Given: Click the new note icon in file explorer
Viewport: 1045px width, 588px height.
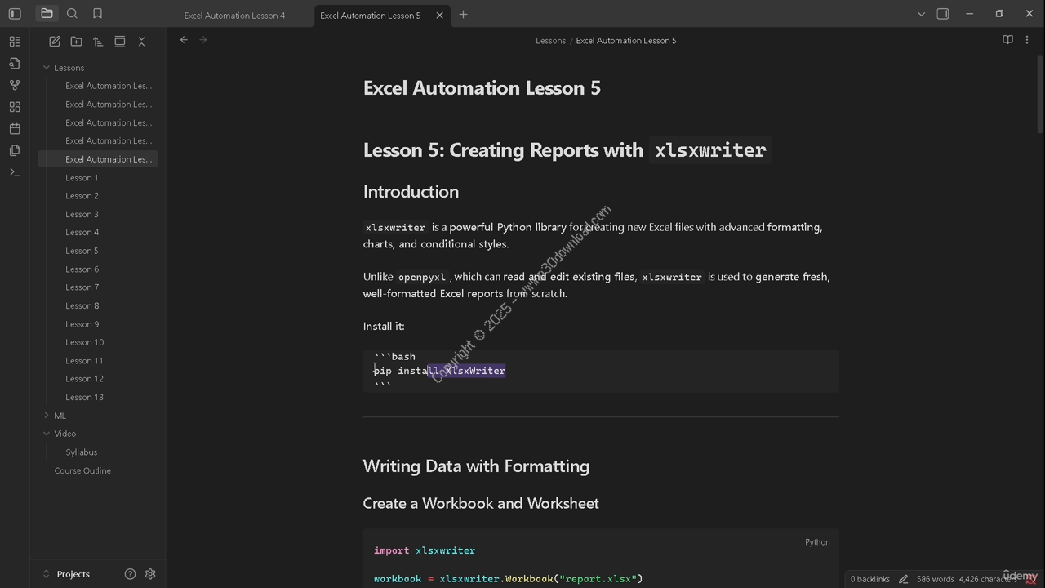Looking at the screenshot, I should [55, 42].
